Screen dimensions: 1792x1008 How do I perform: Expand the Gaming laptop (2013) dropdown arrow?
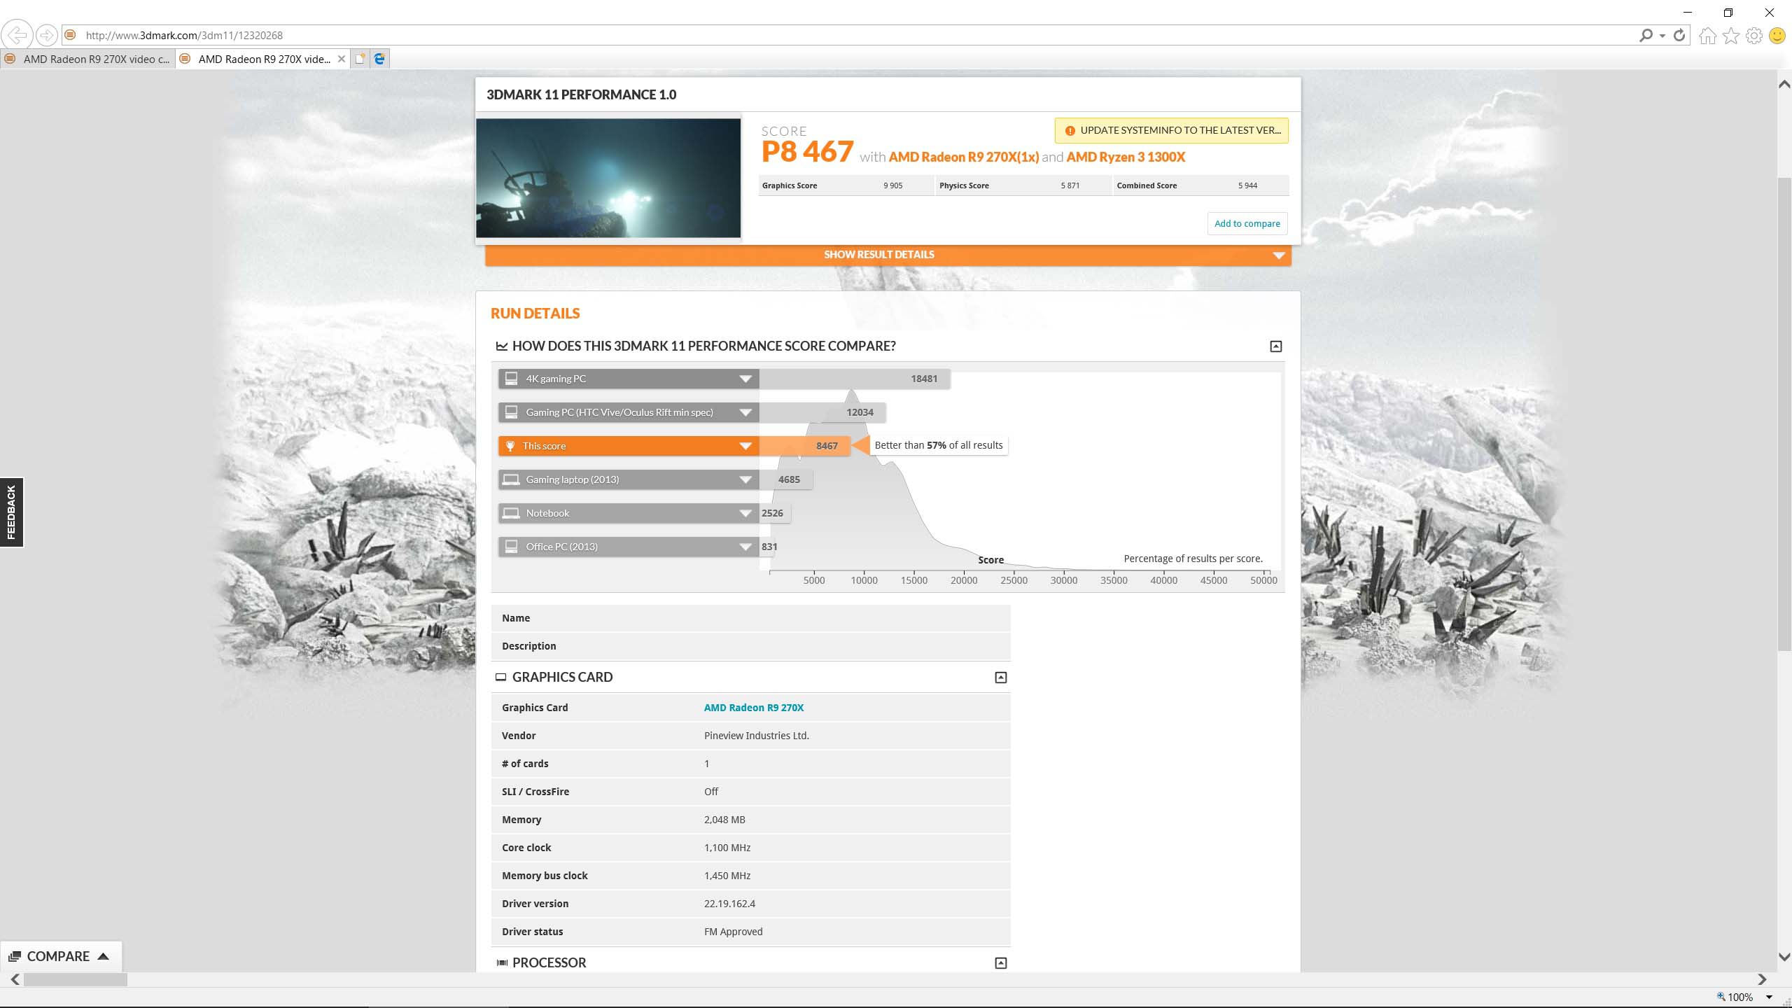click(x=745, y=479)
